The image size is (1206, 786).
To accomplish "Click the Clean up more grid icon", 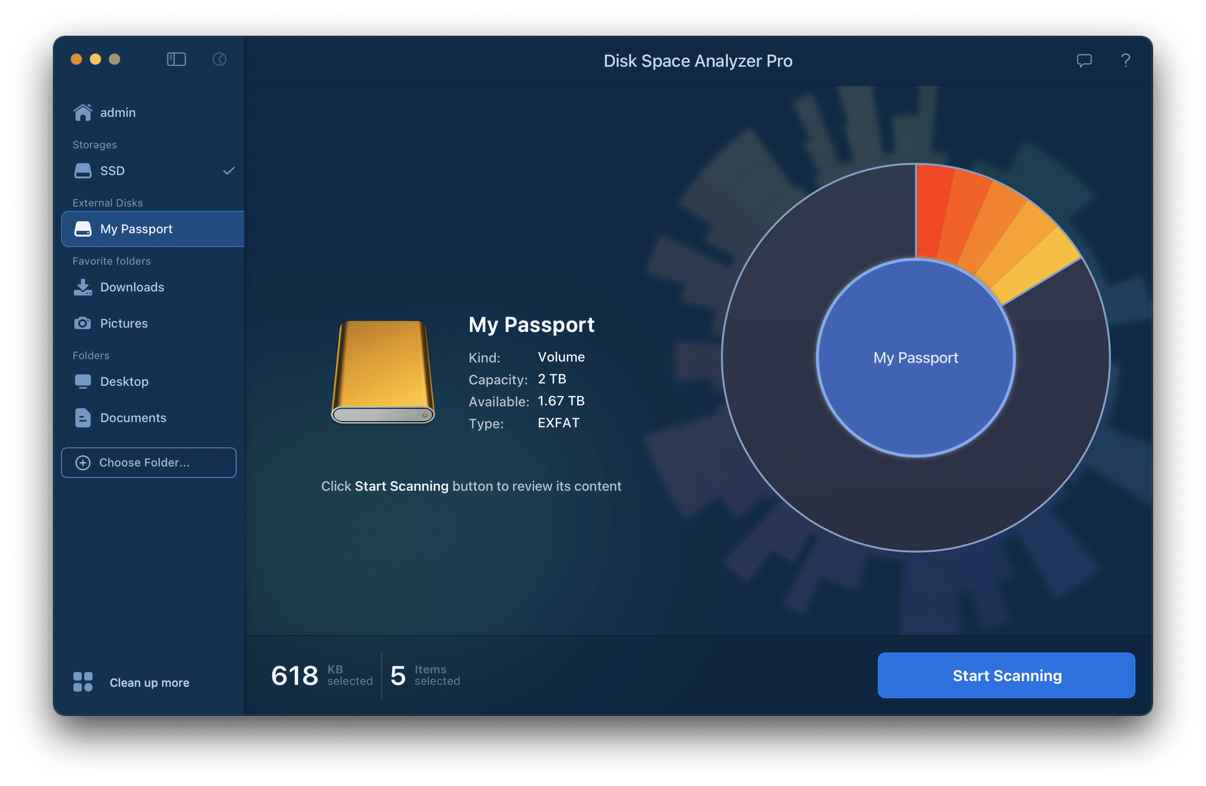I will tap(83, 682).
